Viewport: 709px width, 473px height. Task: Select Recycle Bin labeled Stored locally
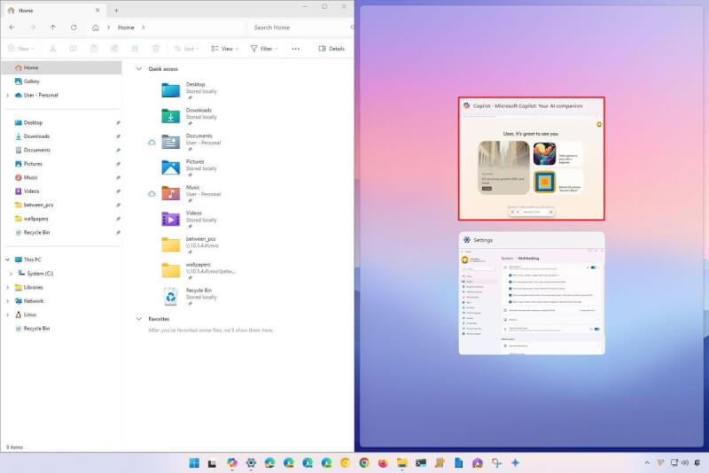(170, 297)
